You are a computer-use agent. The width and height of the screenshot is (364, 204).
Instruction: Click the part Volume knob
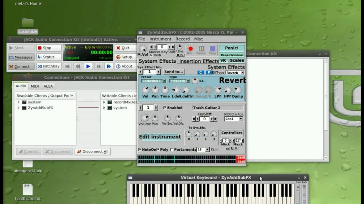144,118
